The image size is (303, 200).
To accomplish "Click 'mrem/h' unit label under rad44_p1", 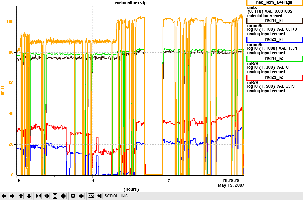I will [255, 26].
